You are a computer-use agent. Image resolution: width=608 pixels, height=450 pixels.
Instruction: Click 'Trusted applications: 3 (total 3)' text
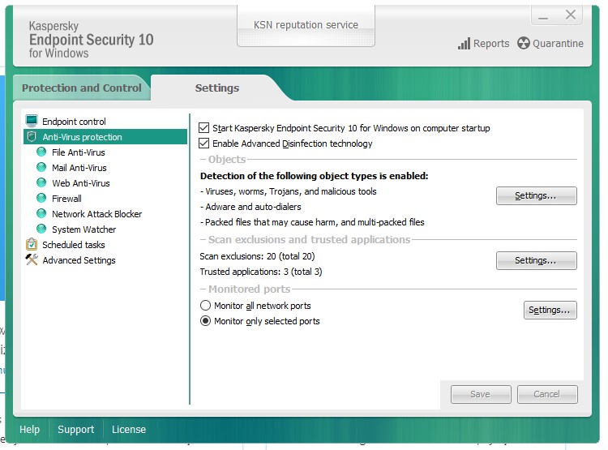261,272
